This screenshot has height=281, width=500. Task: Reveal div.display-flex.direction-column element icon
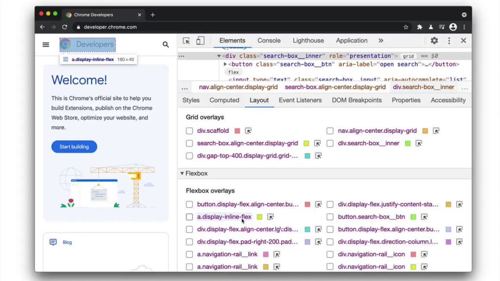coord(459,242)
